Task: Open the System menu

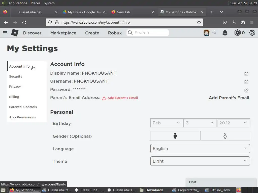Action: (x=49, y=3)
